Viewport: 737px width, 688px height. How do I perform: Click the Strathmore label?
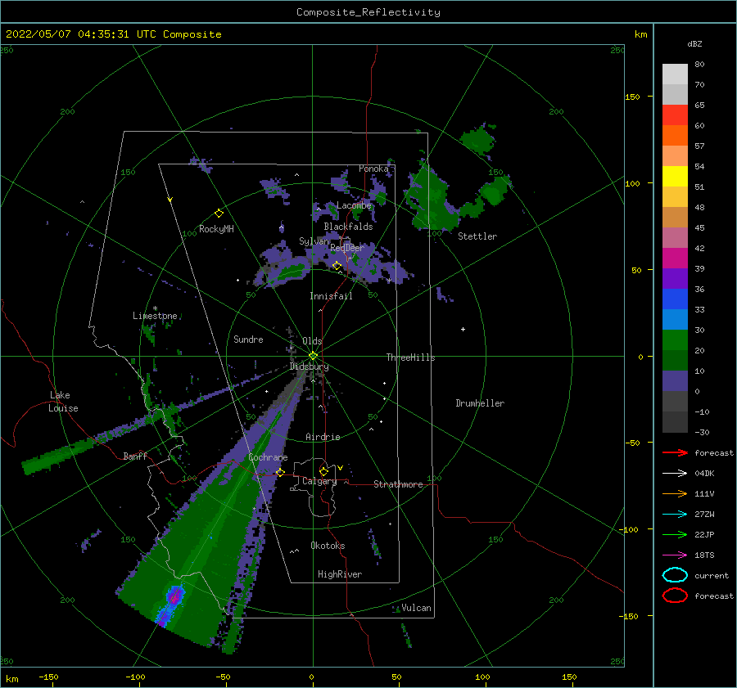click(x=398, y=484)
